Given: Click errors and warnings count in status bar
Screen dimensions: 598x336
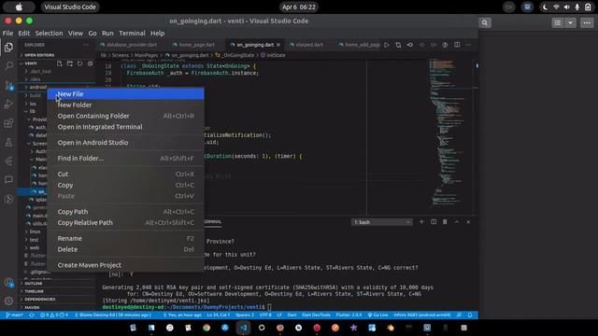Looking at the screenshot, I should coord(54,315).
